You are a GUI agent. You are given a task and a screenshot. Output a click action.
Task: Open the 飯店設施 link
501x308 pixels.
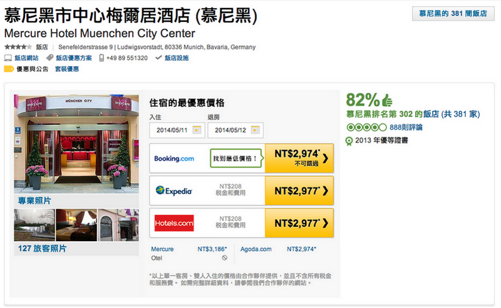point(177,58)
